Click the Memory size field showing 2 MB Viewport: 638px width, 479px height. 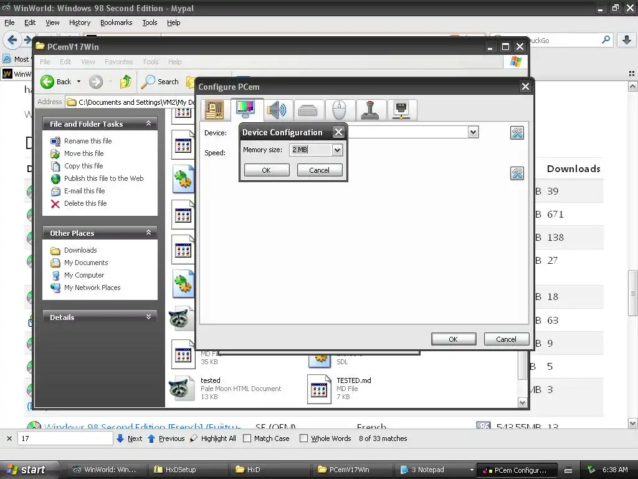click(311, 150)
